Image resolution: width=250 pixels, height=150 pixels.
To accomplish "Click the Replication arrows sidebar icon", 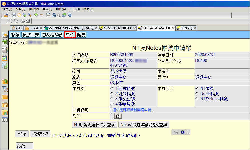I will (4, 66).
